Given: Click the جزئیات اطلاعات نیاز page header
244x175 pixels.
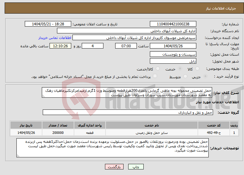Looking at the screenshot, I should 221,8.
